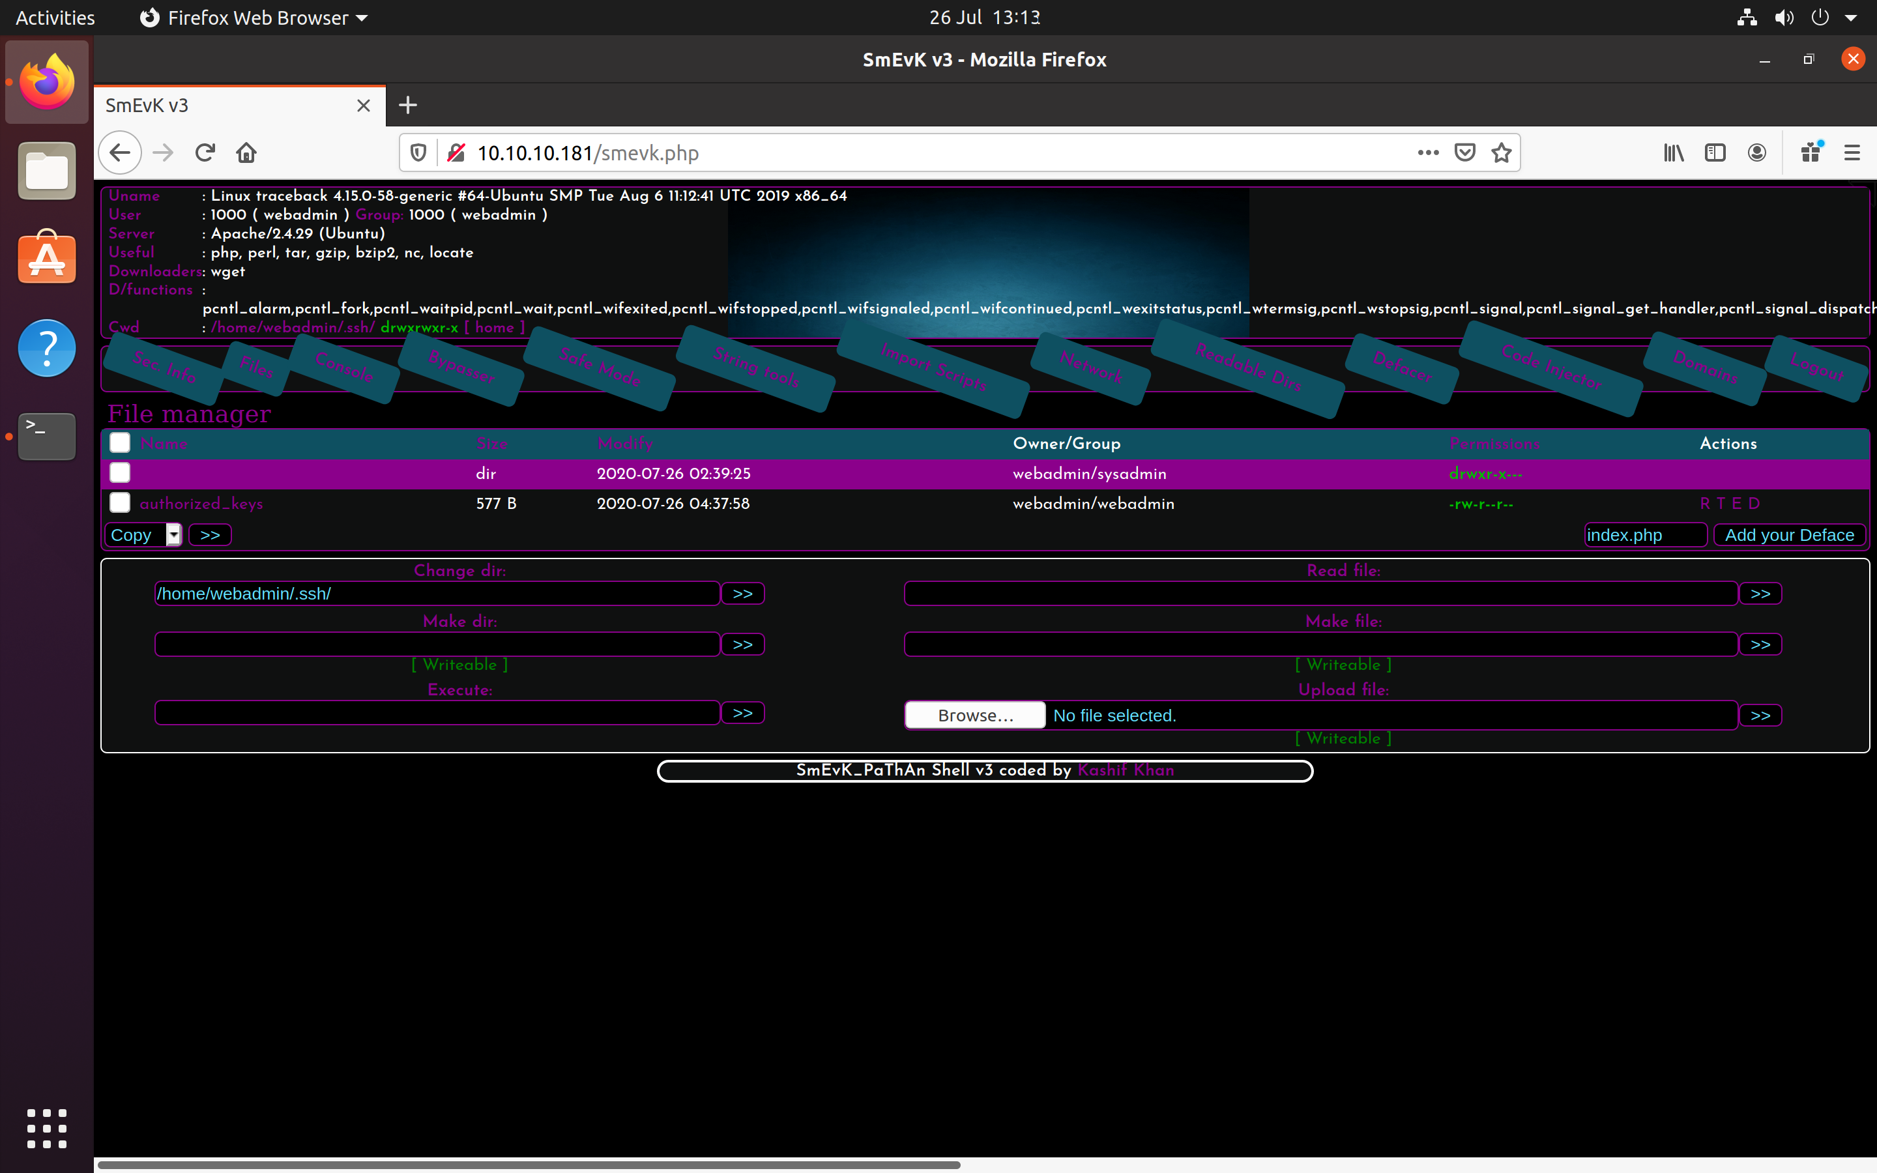Open the Import Scripts tab
1877x1173 pixels.
(x=933, y=367)
